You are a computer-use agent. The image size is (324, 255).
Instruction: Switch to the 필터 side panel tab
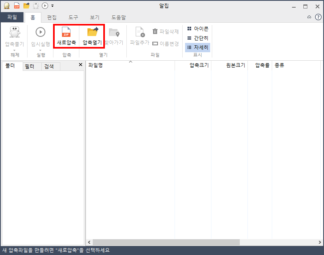[32, 66]
